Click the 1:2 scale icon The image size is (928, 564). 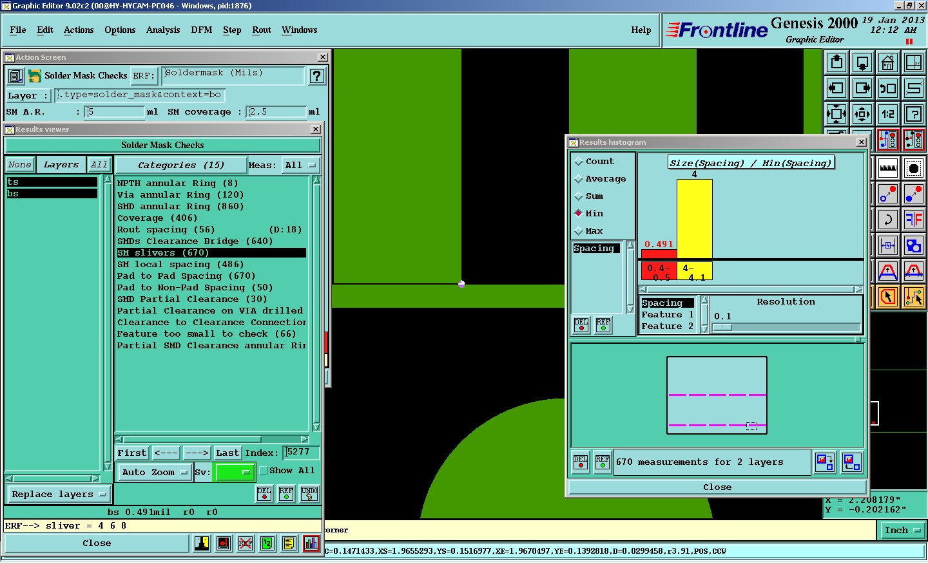(x=888, y=114)
